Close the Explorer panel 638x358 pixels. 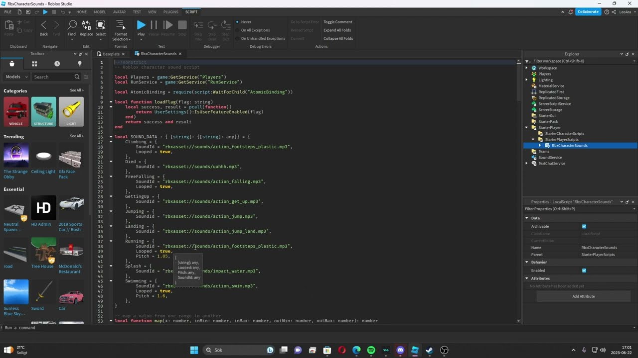coord(633,54)
